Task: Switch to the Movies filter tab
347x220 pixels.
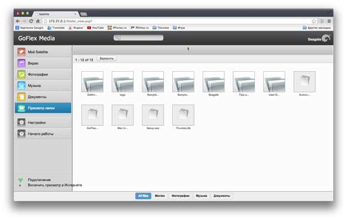Action: pos(160,196)
